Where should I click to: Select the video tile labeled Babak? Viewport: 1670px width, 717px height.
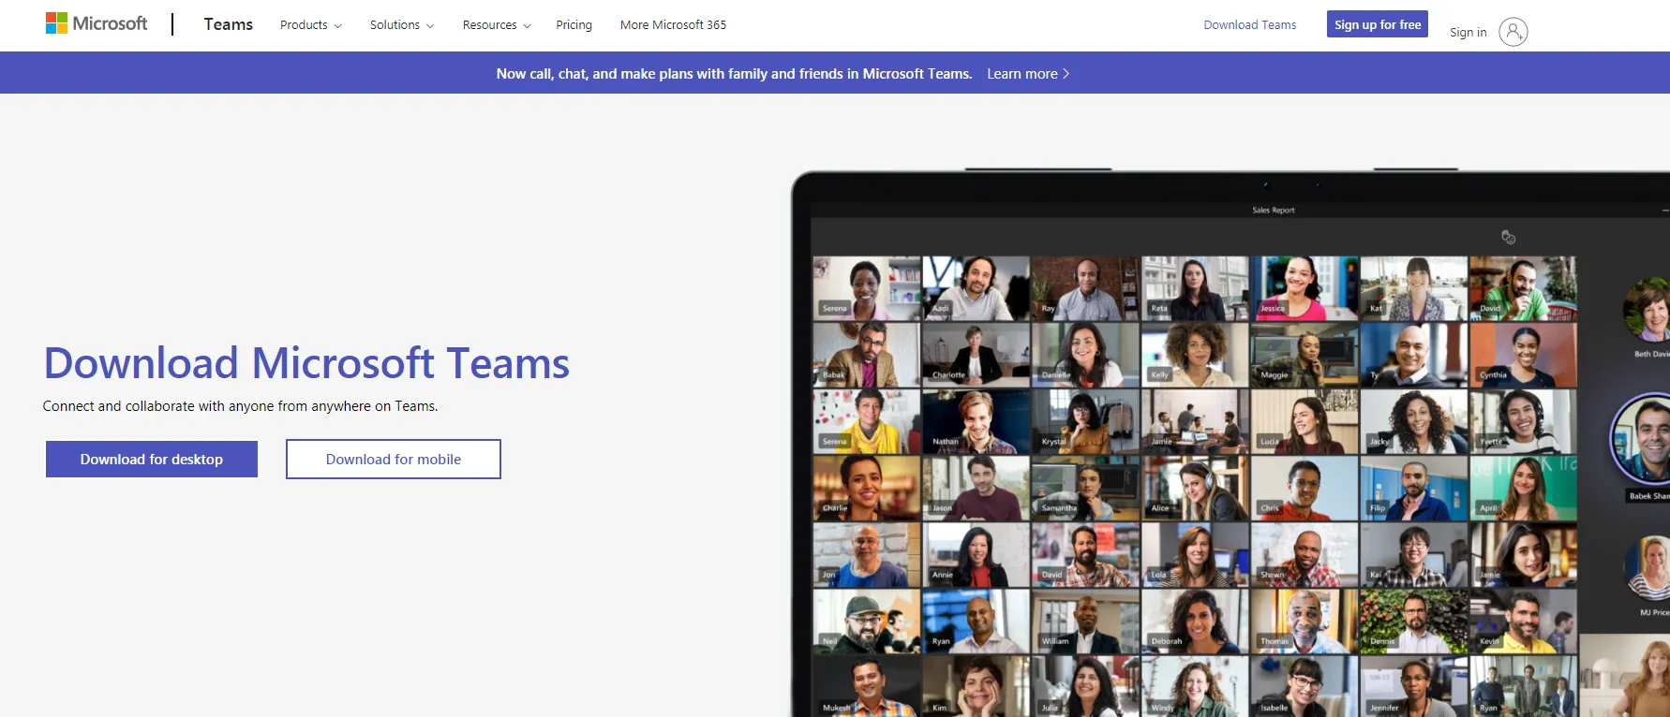pyautogui.click(x=866, y=355)
